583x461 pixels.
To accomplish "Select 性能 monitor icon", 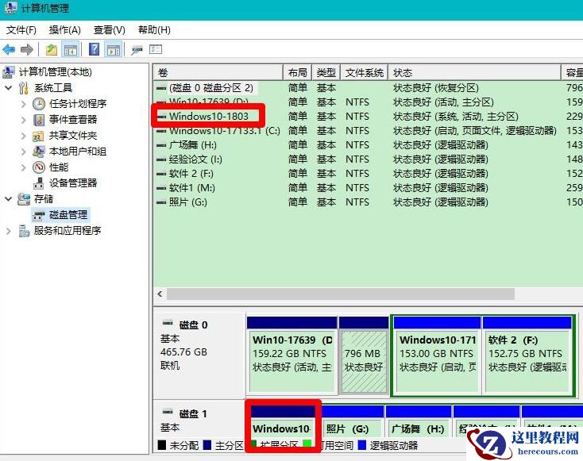I will coord(39,167).
